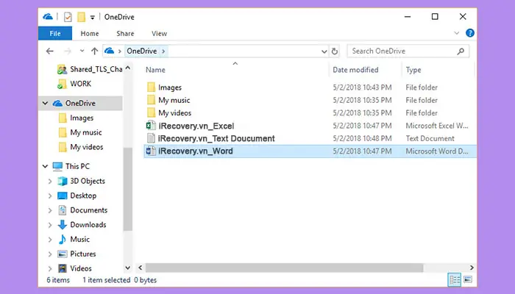Switch to Details view in status bar

pos(455,280)
